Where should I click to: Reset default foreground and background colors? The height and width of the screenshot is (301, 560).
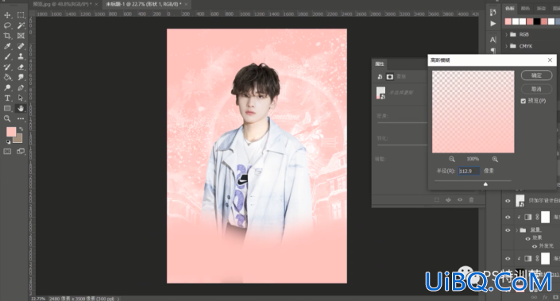8,141
